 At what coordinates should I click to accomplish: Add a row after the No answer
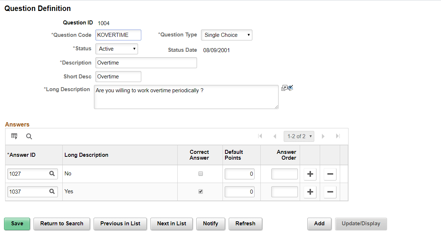click(310, 174)
